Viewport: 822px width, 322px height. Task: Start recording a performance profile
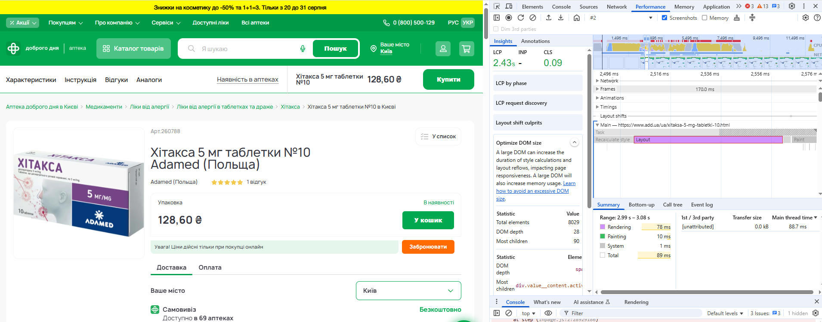point(509,18)
